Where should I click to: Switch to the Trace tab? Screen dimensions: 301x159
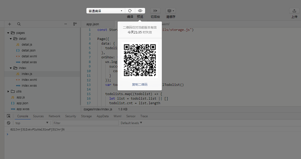click(x=144, y=116)
